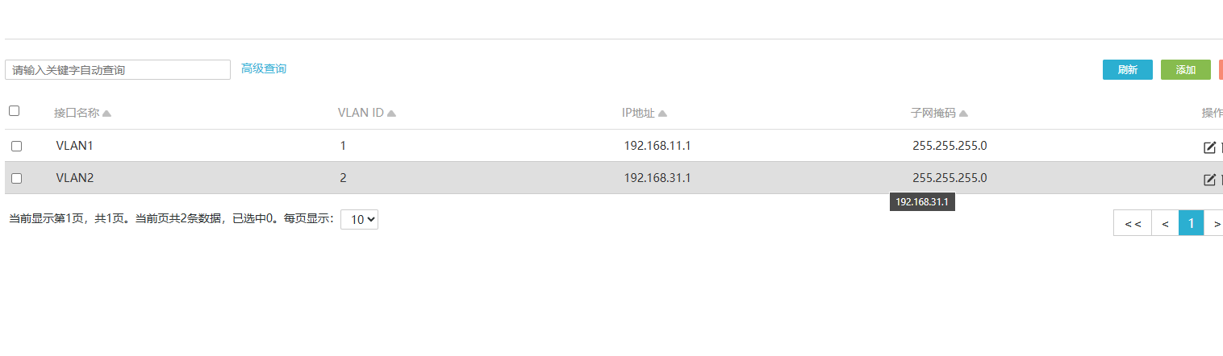The height and width of the screenshot is (356, 1223).
Task: Check the VLAN2 row checkbox
Action: pos(17,178)
